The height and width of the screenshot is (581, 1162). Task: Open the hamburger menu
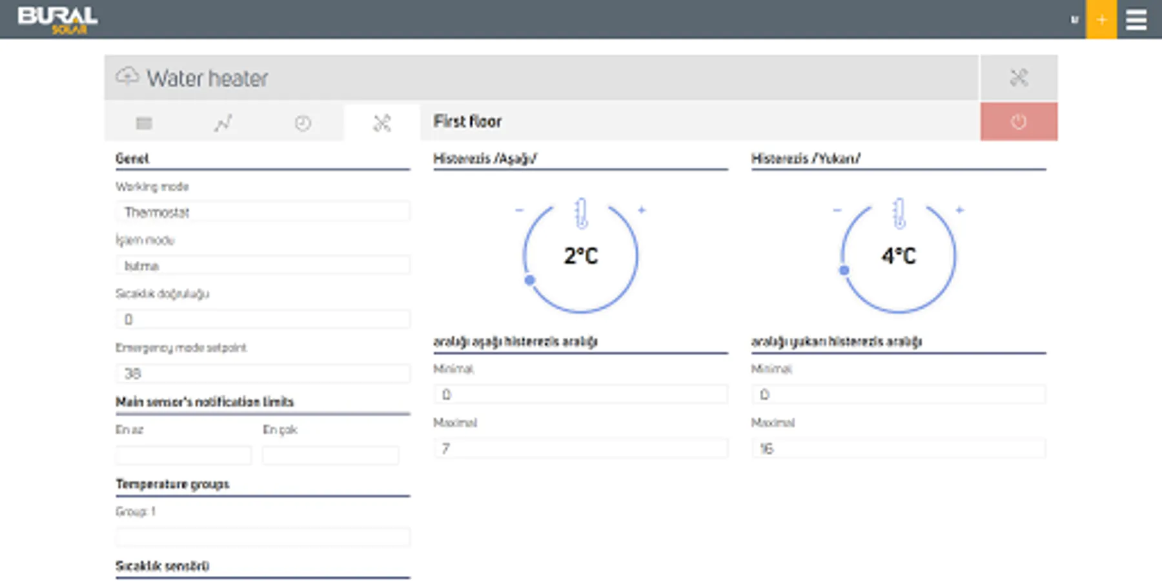point(1136,19)
